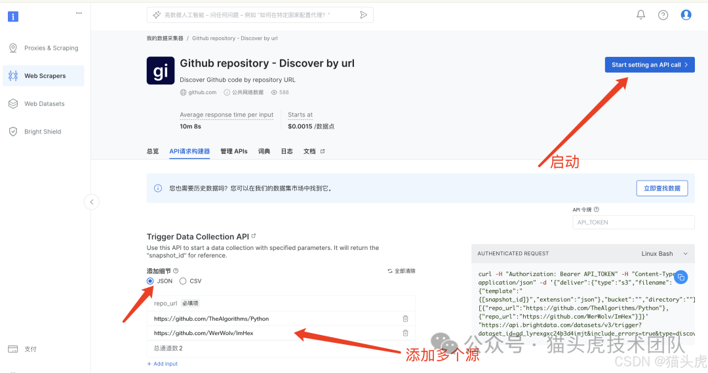The width and height of the screenshot is (708, 373).
Task: Click 全部清除 to clear all
Action: tap(401, 271)
